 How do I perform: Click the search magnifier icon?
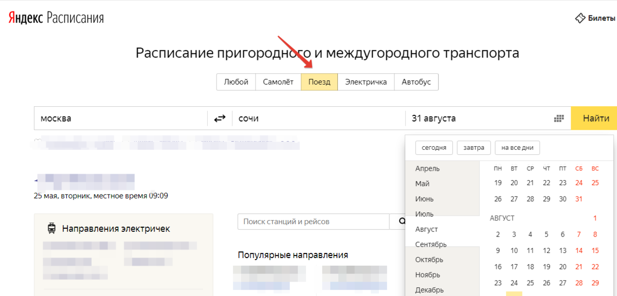coord(402,222)
